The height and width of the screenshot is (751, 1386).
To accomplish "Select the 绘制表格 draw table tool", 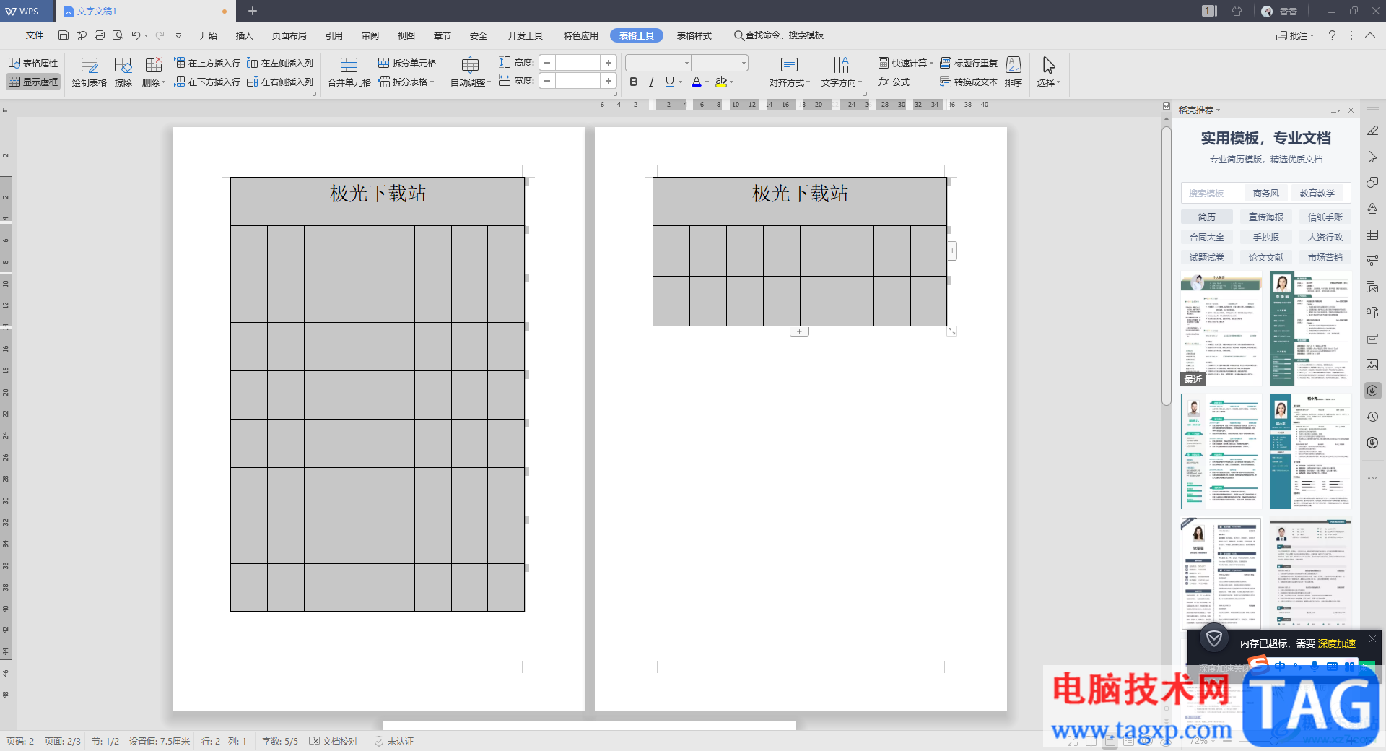I will (x=90, y=72).
